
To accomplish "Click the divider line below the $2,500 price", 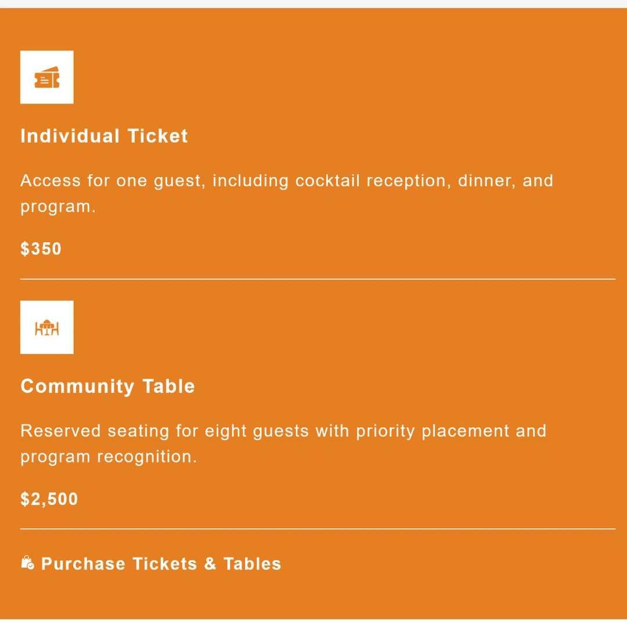I will [318, 529].
